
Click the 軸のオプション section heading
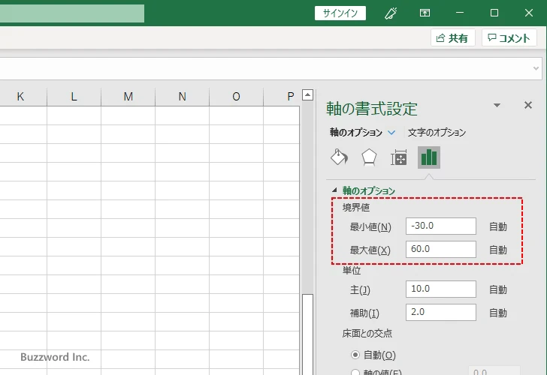point(369,190)
